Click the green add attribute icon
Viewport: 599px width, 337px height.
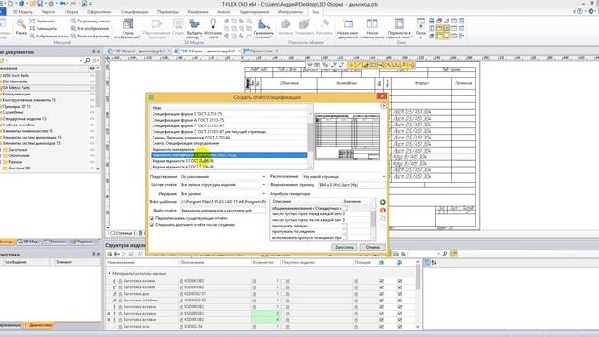click(x=383, y=202)
